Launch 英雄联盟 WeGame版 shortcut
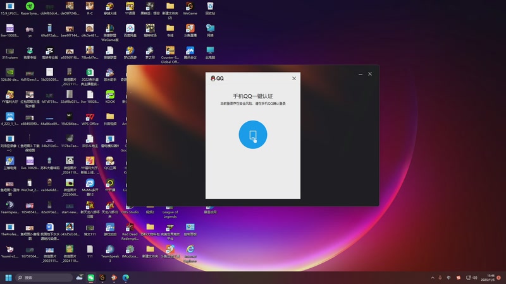506x284 pixels. [x=110, y=33]
